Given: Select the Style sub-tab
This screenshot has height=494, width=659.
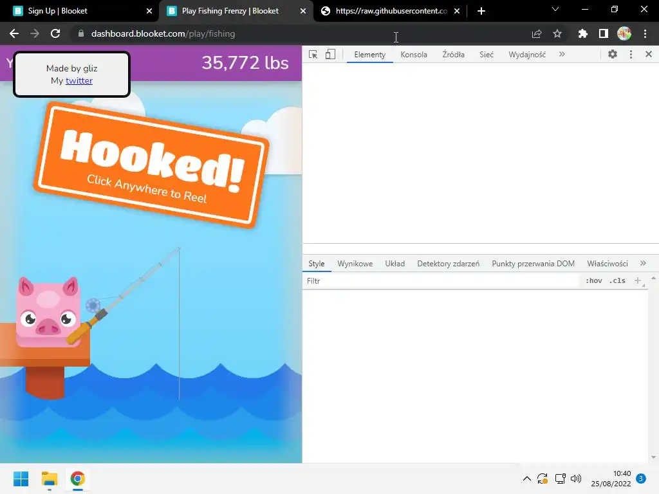Looking at the screenshot, I should [317, 263].
